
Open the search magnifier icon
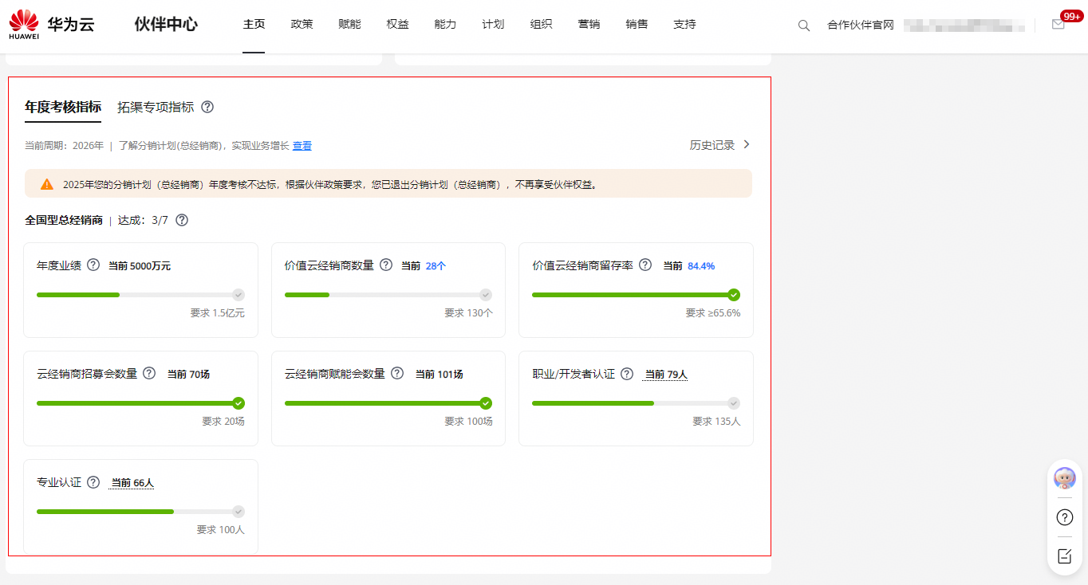click(x=804, y=26)
